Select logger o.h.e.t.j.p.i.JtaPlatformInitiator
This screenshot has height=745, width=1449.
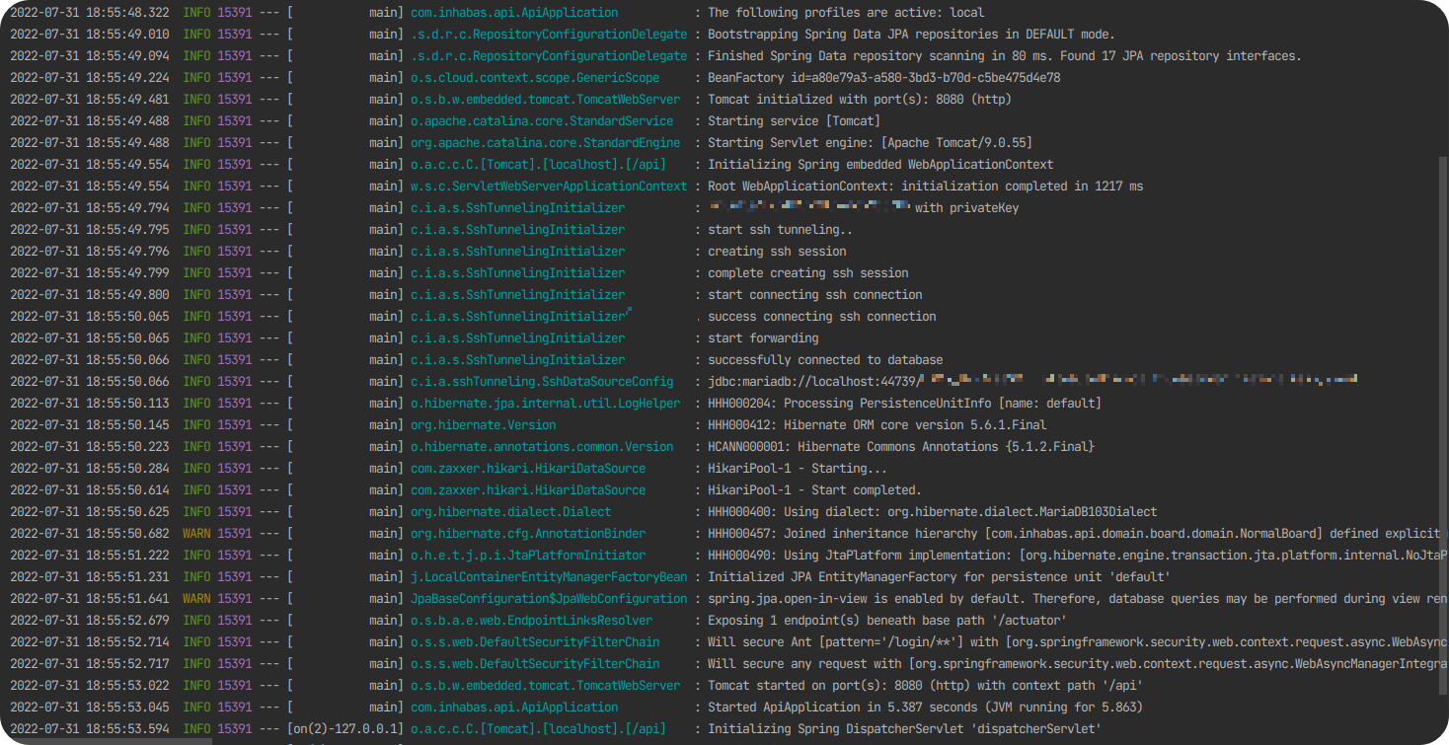click(528, 556)
